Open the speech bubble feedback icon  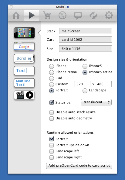pyautogui.click(x=78, y=16)
